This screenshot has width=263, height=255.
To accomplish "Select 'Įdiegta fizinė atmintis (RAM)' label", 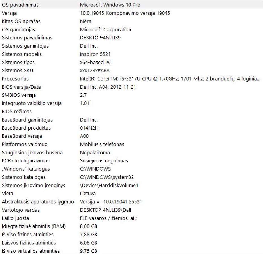I will [33, 226].
